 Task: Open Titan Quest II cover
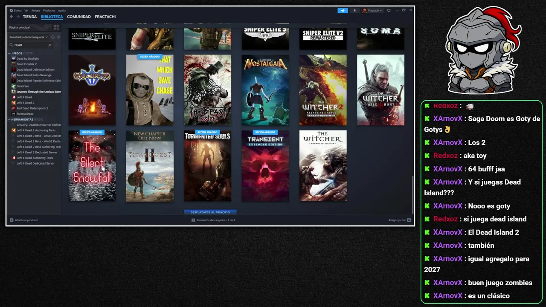[150, 166]
